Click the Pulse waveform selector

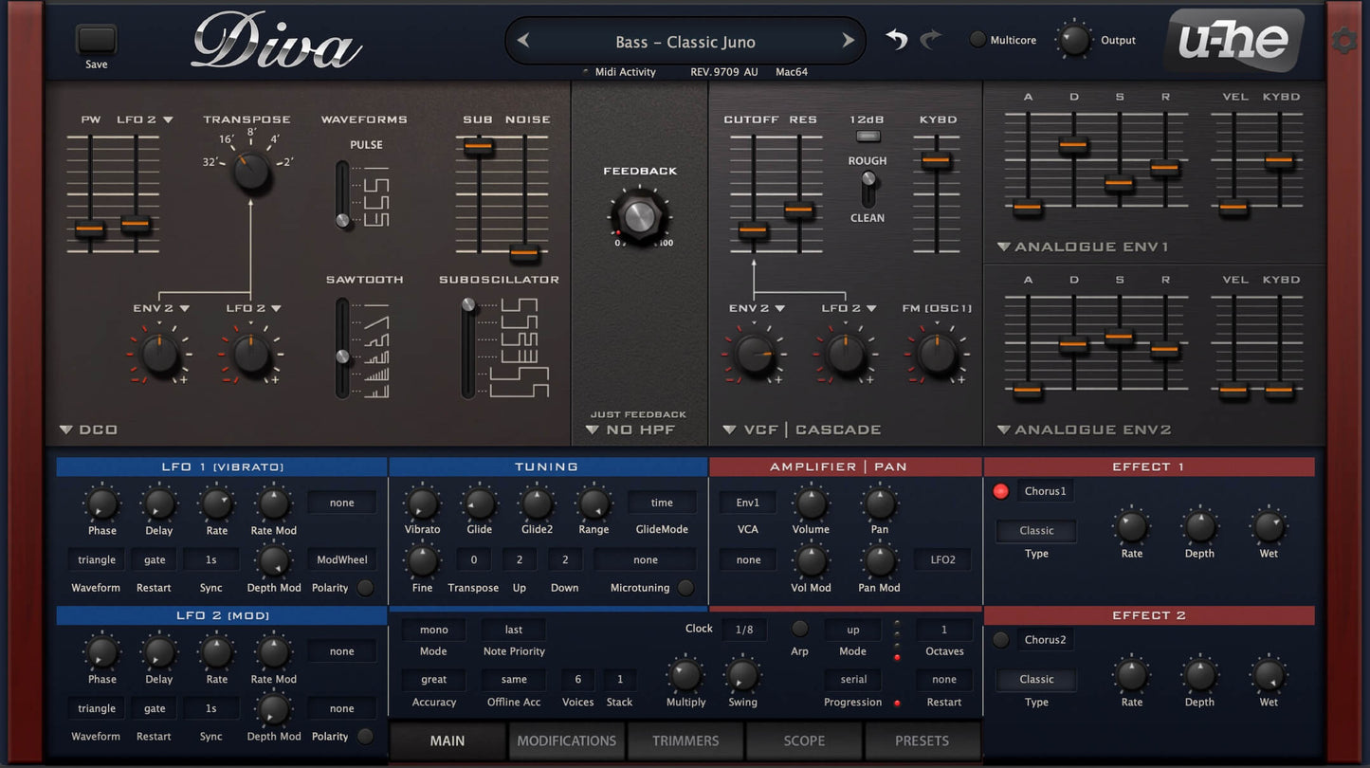pyautogui.click(x=343, y=194)
